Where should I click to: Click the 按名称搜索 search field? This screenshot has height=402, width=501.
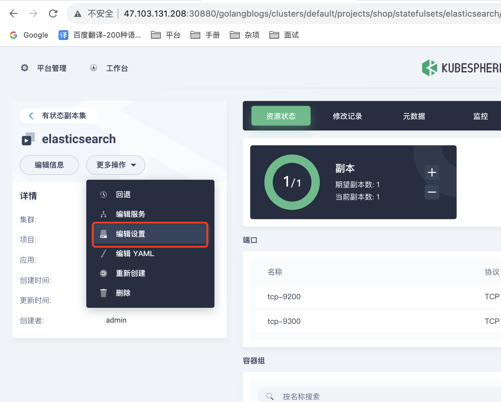379,396
